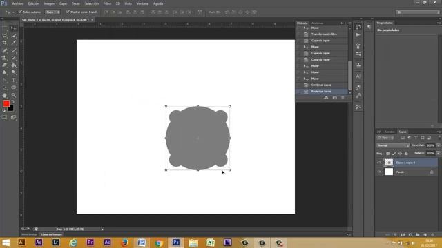Toggle the auto-select checkbox

coord(20,12)
